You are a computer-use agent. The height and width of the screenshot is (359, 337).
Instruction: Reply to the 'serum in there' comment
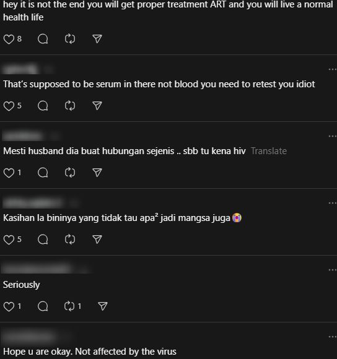(43, 106)
